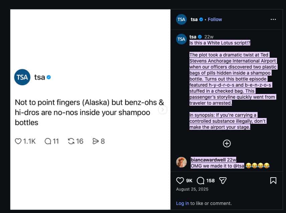View biancawardwell's profile picture
Screen dimensions: 286x213
coord(181,162)
